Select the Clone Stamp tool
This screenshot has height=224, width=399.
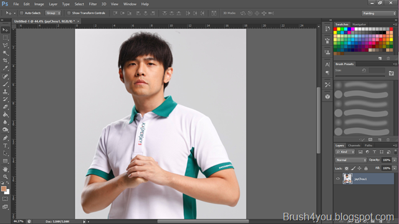click(x=5, y=91)
